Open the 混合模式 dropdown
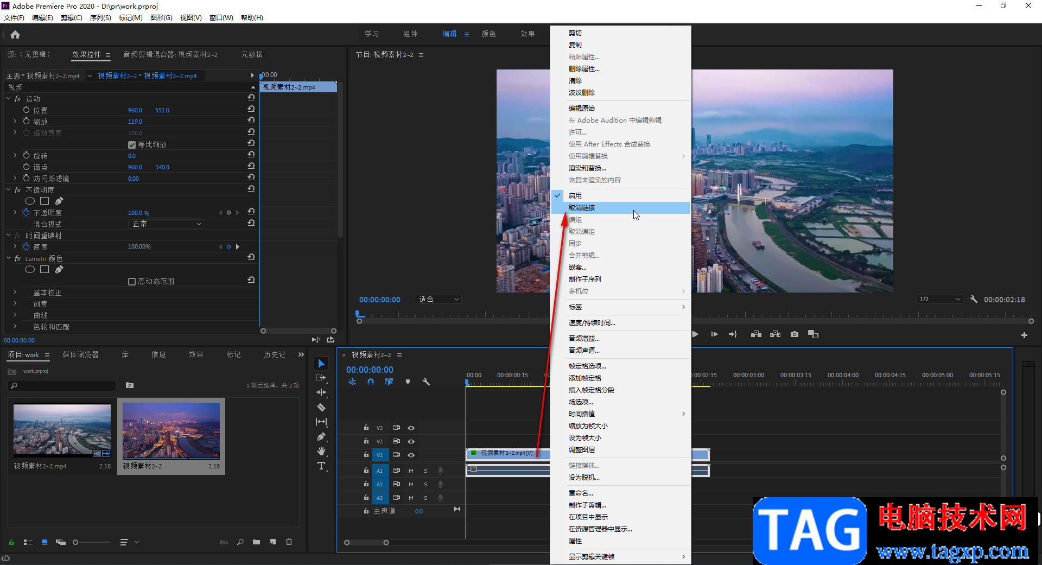Viewport: 1042px width, 565px height. tap(167, 224)
